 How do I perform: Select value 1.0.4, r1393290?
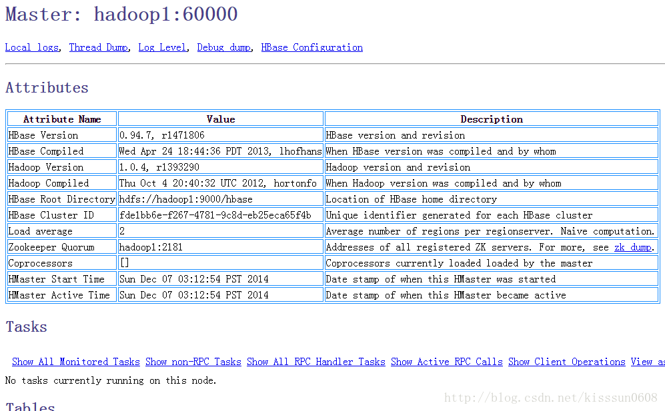221,167
